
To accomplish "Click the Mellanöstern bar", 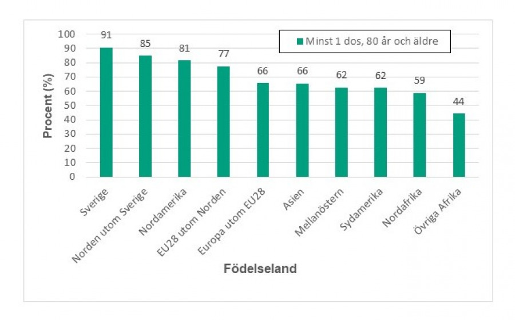I will 341,132.
